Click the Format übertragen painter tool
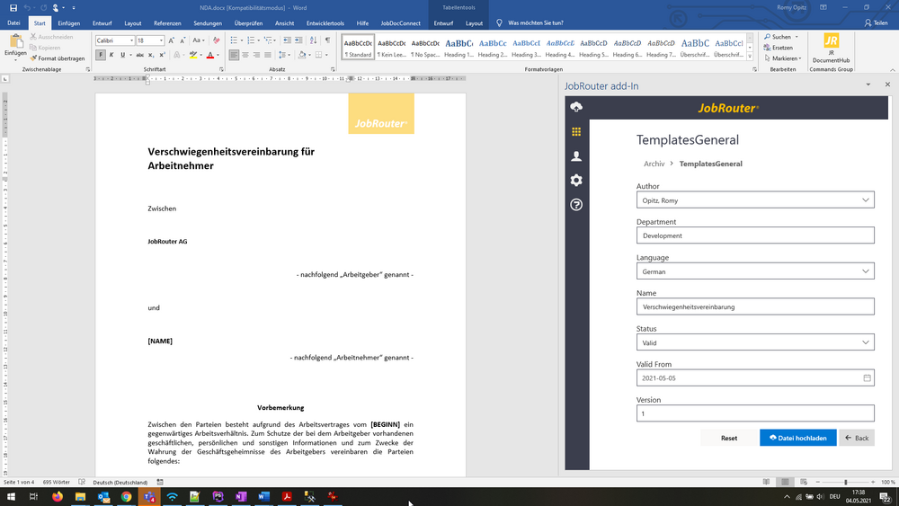Screen dimensions: 899x506 coord(58,58)
